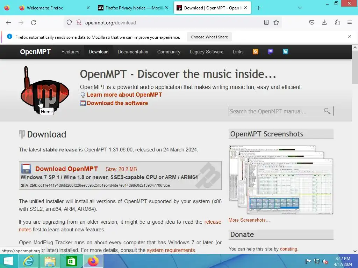Toggle reader view icon in the address bar

266,22
